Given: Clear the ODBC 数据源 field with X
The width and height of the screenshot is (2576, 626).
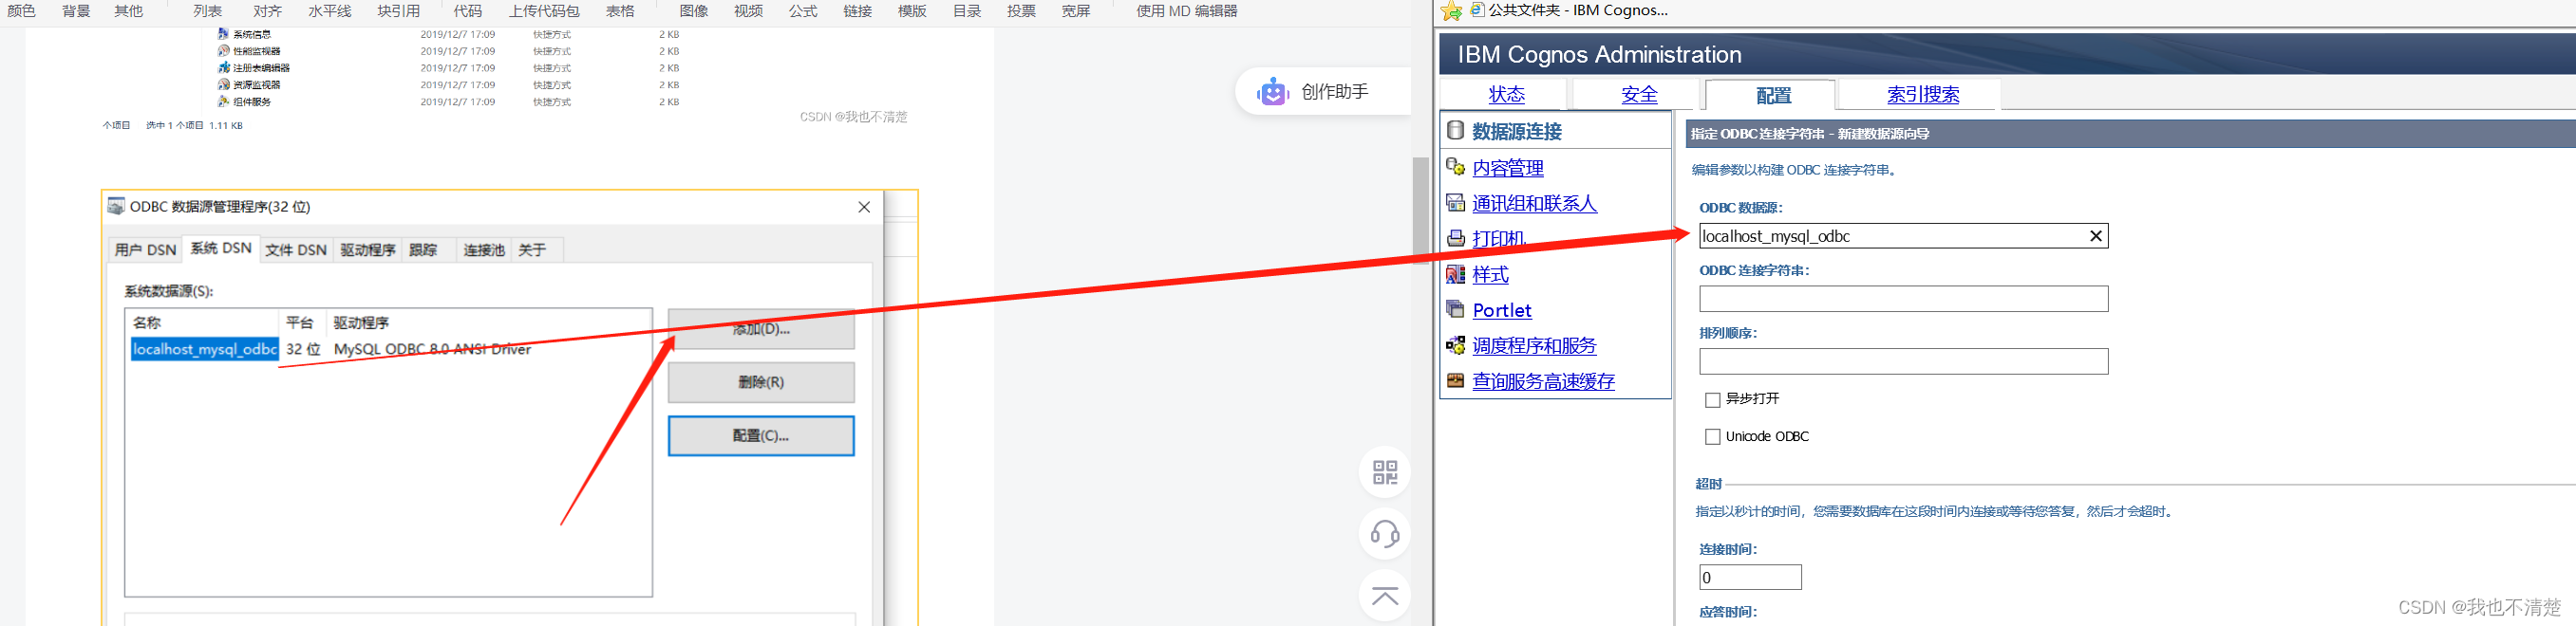Looking at the screenshot, I should [x=2096, y=235].
